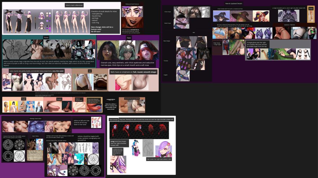Click the belt with purple potion vials image
Viewport: 318px width, 178px height.
tap(183, 64)
